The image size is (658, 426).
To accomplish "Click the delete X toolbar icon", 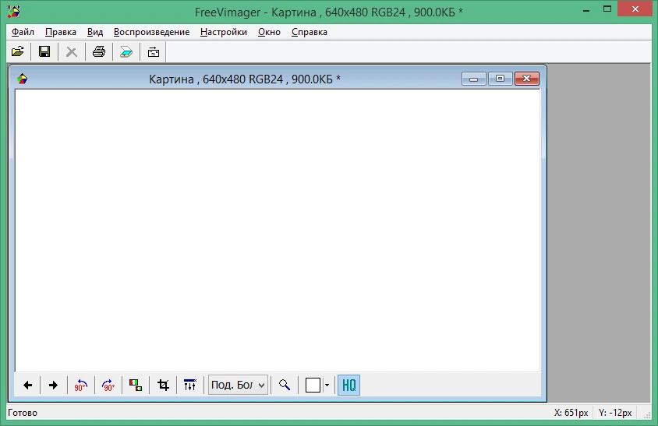I will click(72, 51).
